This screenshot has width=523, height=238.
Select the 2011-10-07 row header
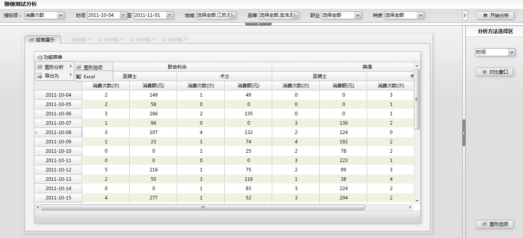pyautogui.click(x=58, y=123)
